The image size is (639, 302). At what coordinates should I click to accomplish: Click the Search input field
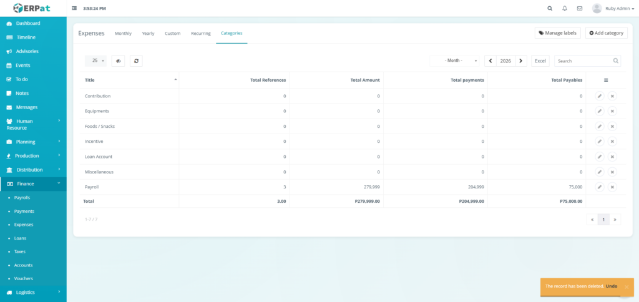583,61
